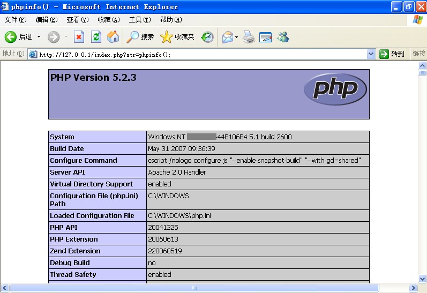Open the 收藏(A) menu
Viewport: 427px width, 293px height.
coord(109,20)
